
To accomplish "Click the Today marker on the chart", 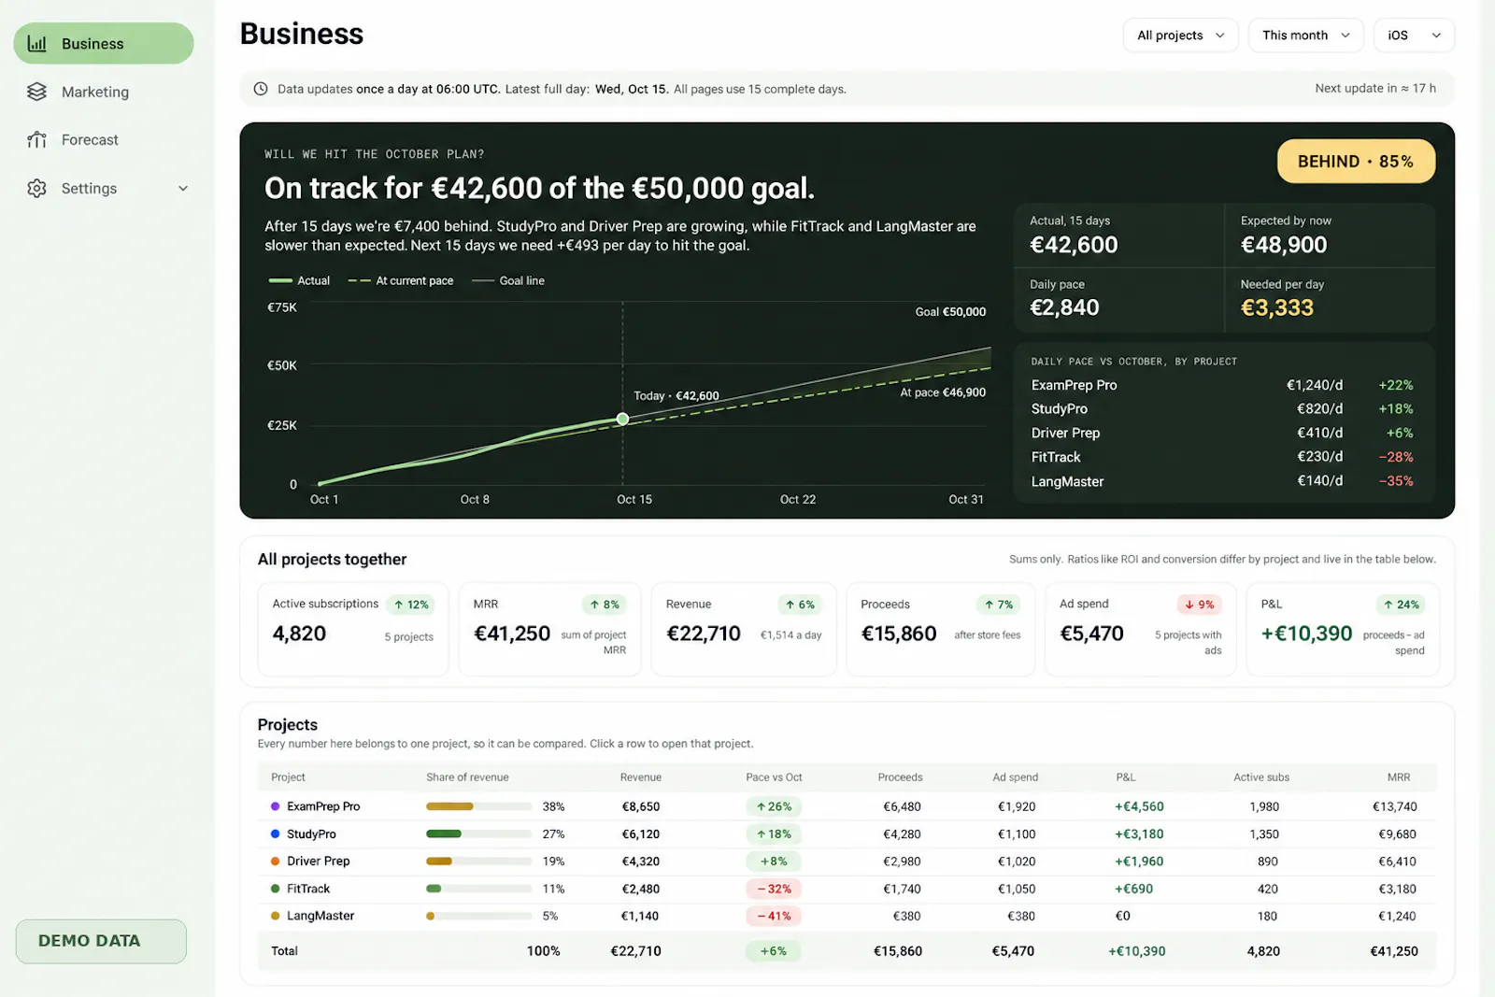I will point(622,419).
